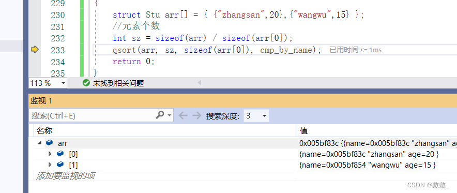
Task: Click cmp_by_name in the qsort call
Action: coord(286,50)
